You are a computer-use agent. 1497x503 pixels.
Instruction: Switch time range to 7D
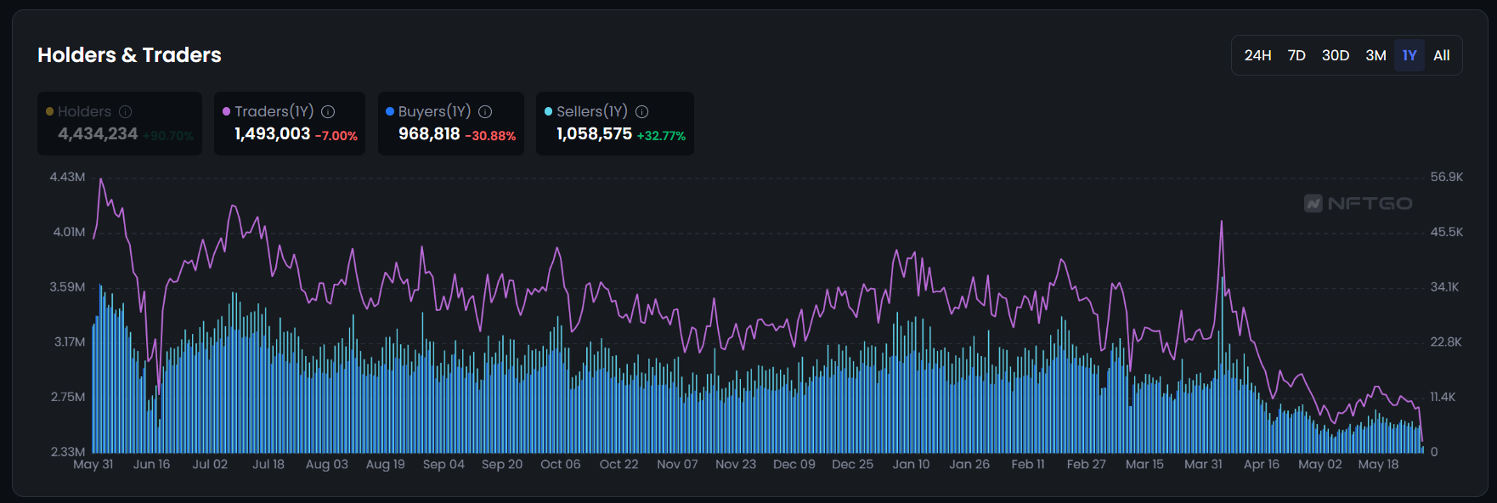(1296, 55)
